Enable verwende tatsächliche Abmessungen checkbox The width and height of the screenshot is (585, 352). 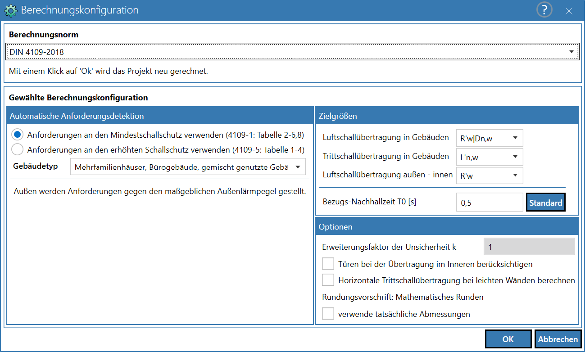tap(328, 314)
